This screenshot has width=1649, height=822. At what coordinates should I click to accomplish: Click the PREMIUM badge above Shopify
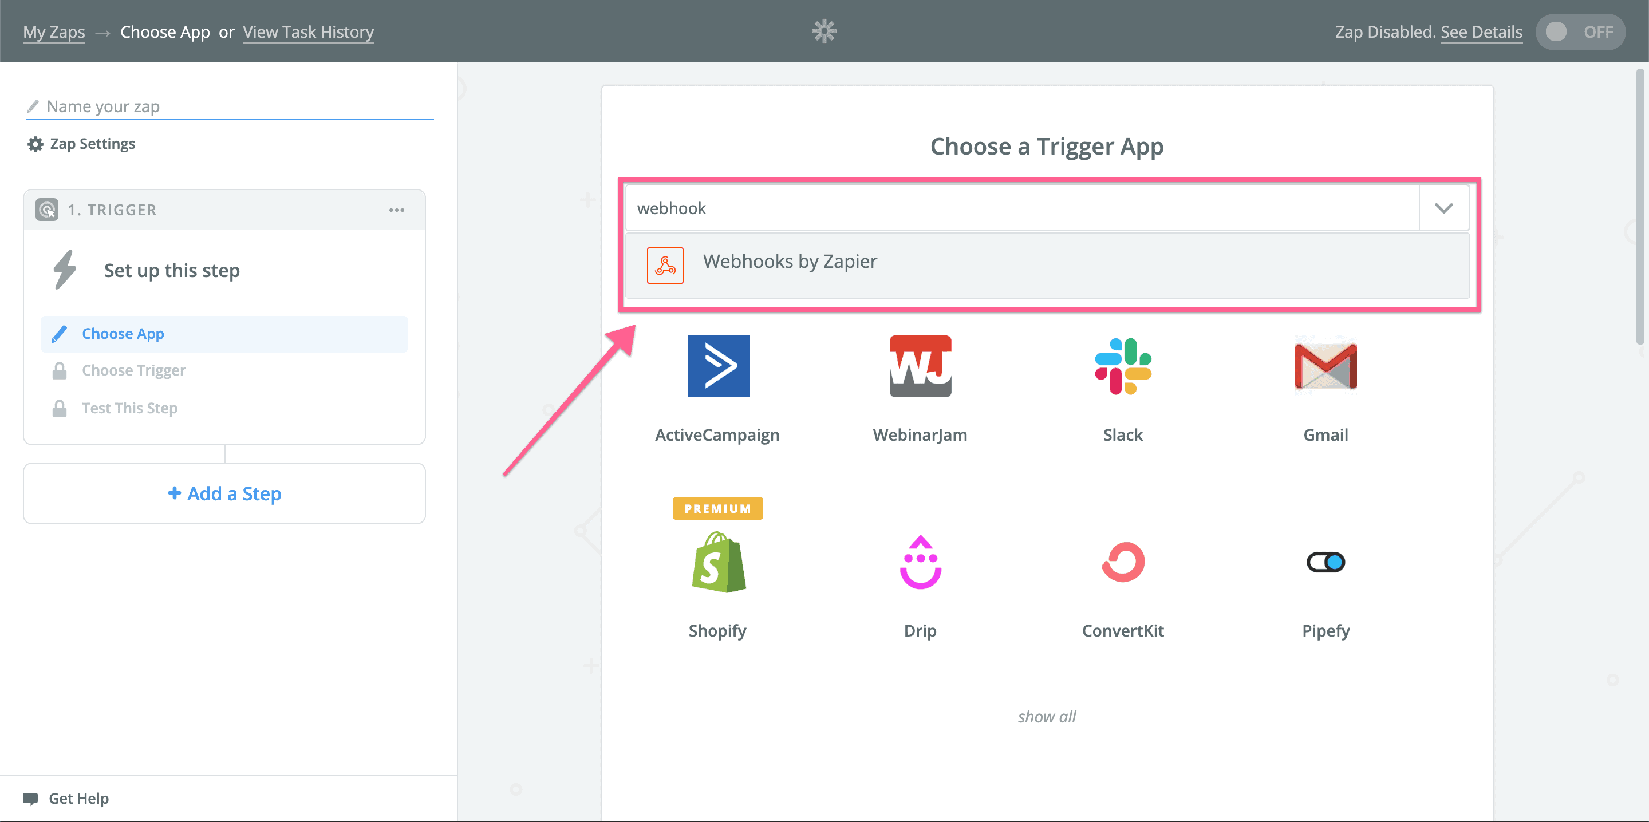click(717, 508)
